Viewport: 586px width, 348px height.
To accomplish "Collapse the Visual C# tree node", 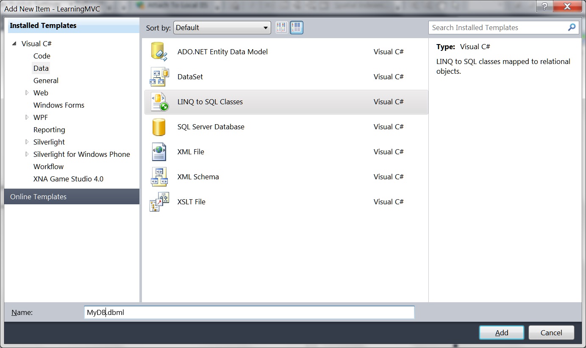I will pyautogui.click(x=15, y=44).
